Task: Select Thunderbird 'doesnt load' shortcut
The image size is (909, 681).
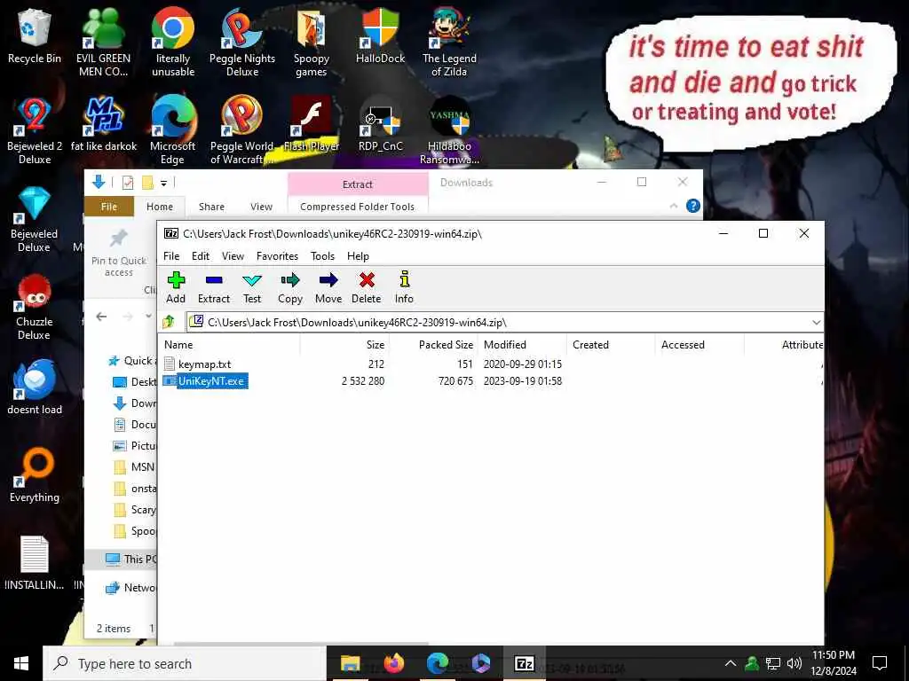Action: coord(35,387)
